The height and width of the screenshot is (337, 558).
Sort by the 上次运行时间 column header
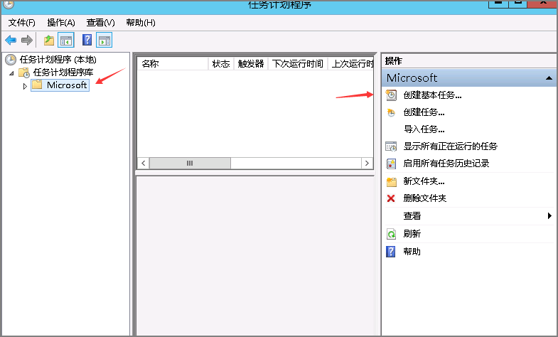tap(350, 64)
